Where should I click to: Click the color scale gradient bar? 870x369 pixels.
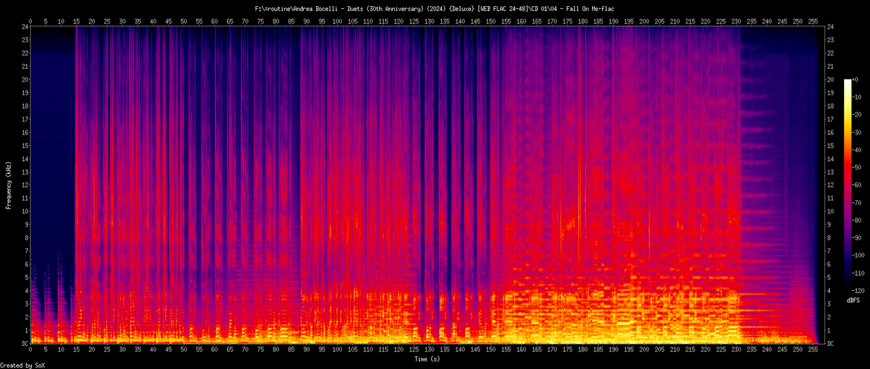(848, 184)
